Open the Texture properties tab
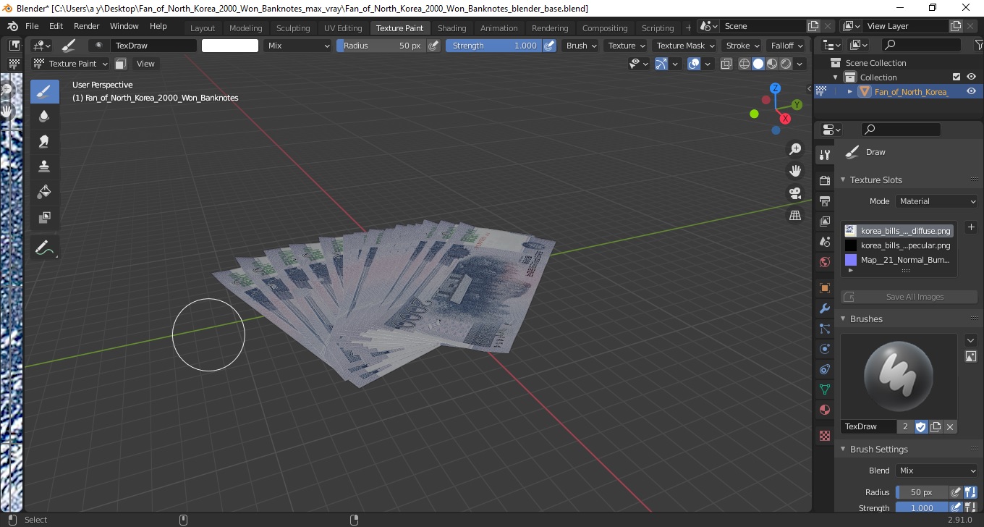Screen dimensions: 984x527 (x=824, y=436)
